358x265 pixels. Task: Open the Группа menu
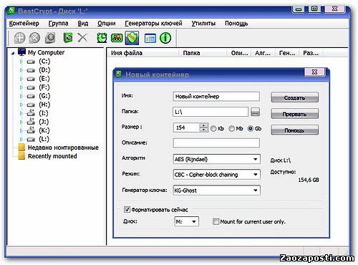[x=59, y=24]
